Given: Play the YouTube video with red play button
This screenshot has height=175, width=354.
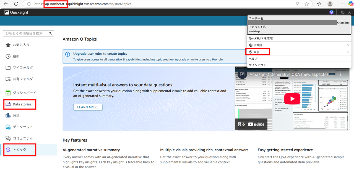Looking at the screenshot, I should pyautogui.click(x=292, y=99).
